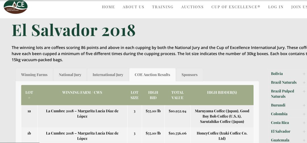
Task: Open the Guatemala sidebar link
Action: coord(280,140)
